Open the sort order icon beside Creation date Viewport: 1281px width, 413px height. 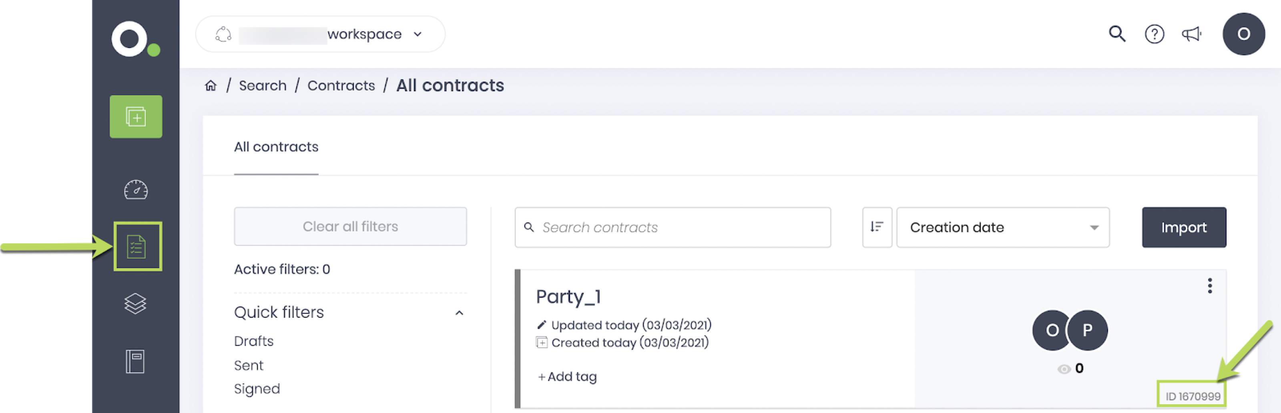(x=877, y=227)
